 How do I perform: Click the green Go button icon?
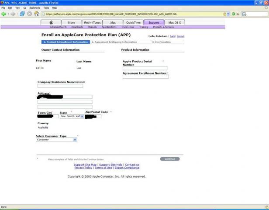(233, 14)
